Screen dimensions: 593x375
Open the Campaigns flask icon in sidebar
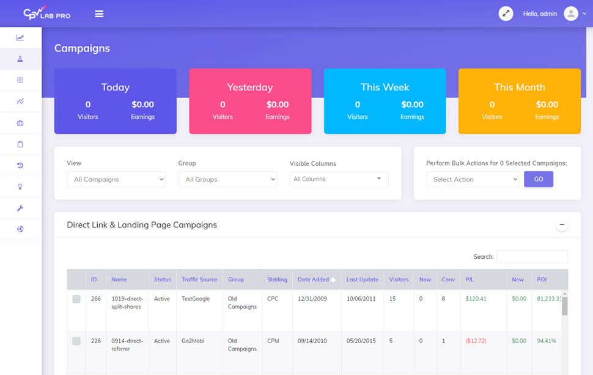[21, 59]
